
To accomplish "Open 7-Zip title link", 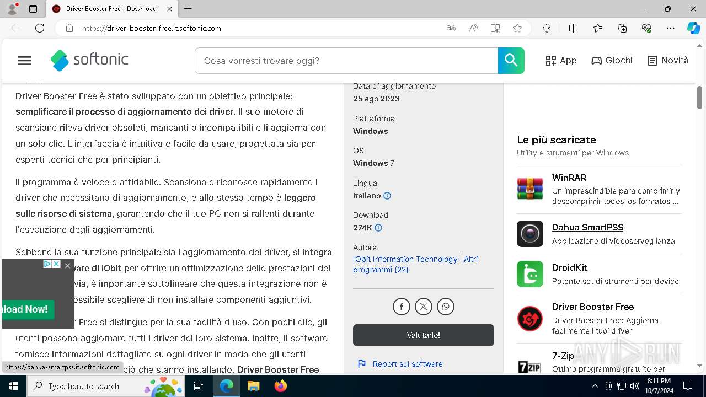I will [563, 356].
